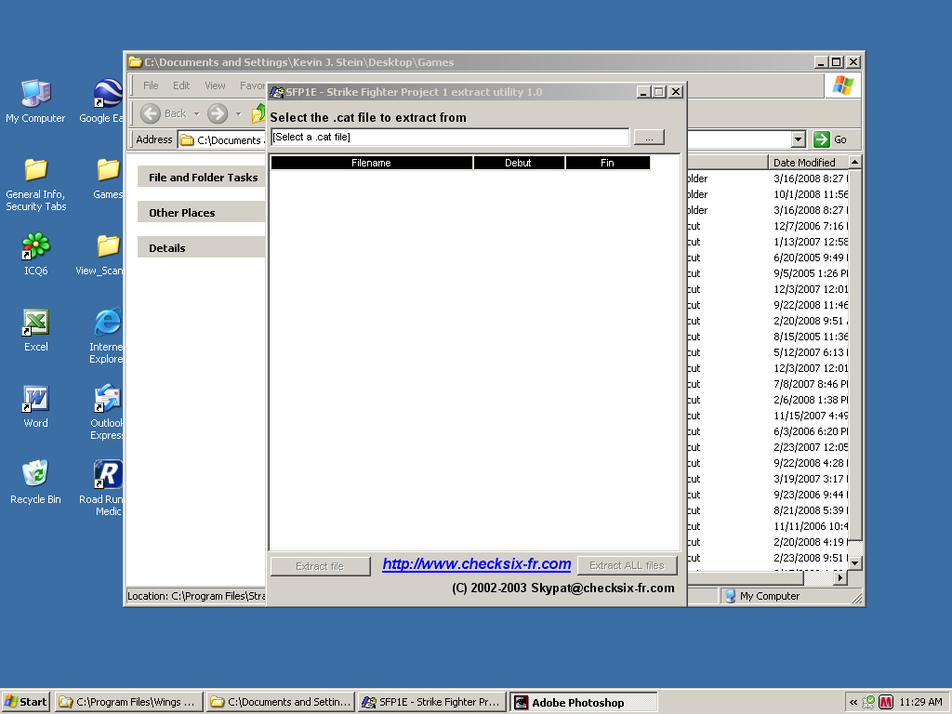This screenshot has width=952, height=714.
Task: Switch to SFP1E taskbar item
Action: point(432,702)
